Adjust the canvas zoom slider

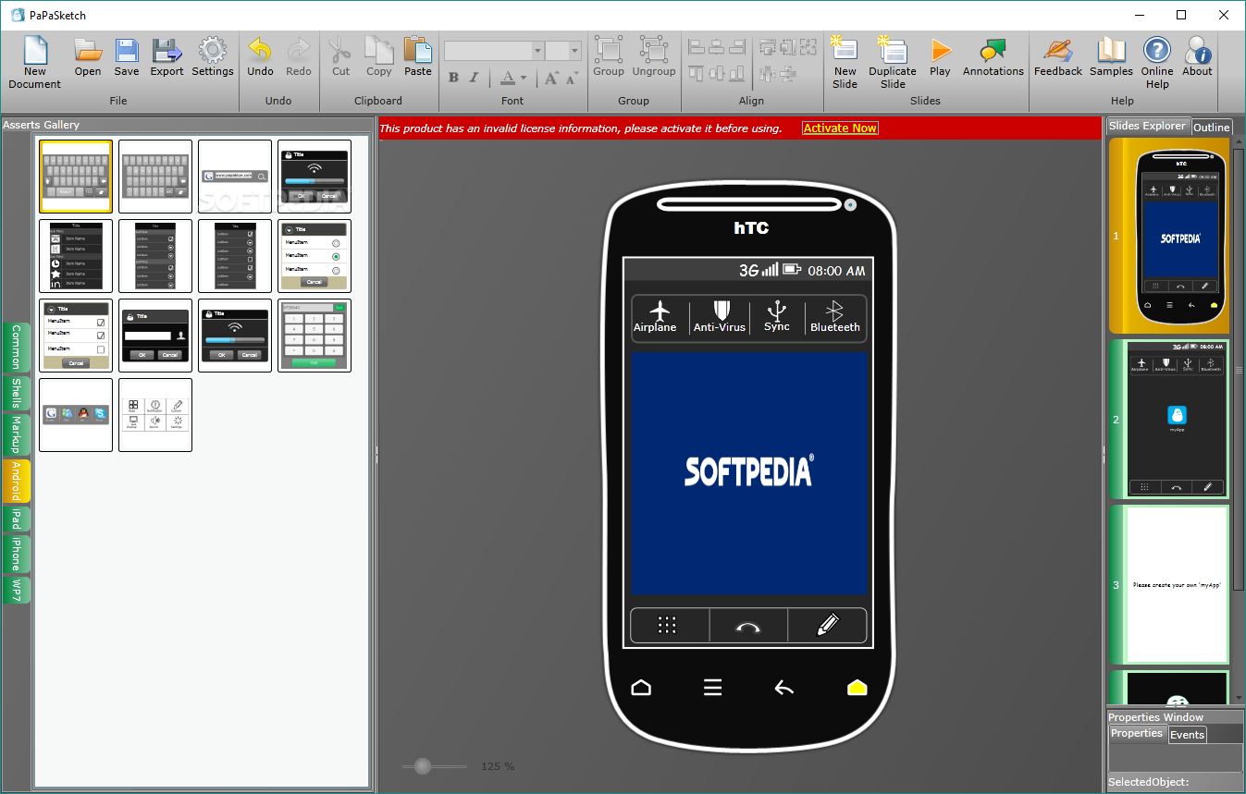click(x=424, y=766)
